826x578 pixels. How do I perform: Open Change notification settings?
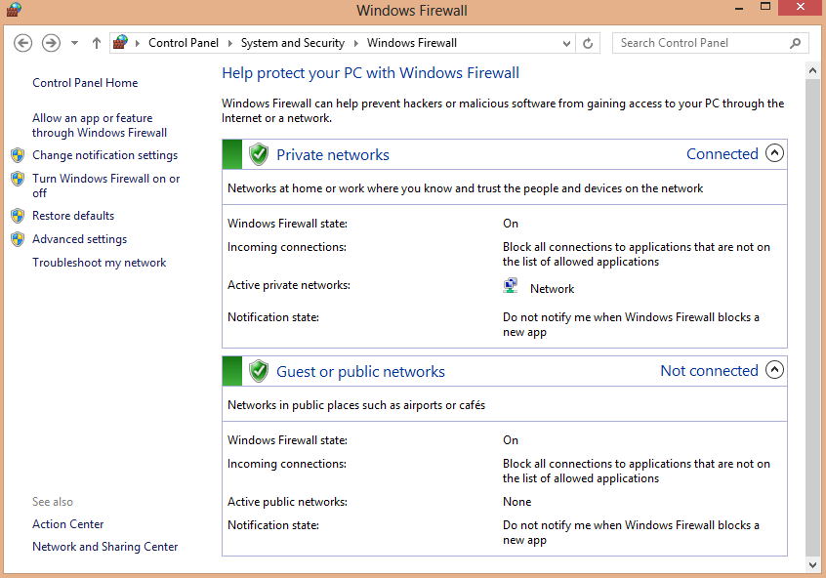(x=104, y=155)
